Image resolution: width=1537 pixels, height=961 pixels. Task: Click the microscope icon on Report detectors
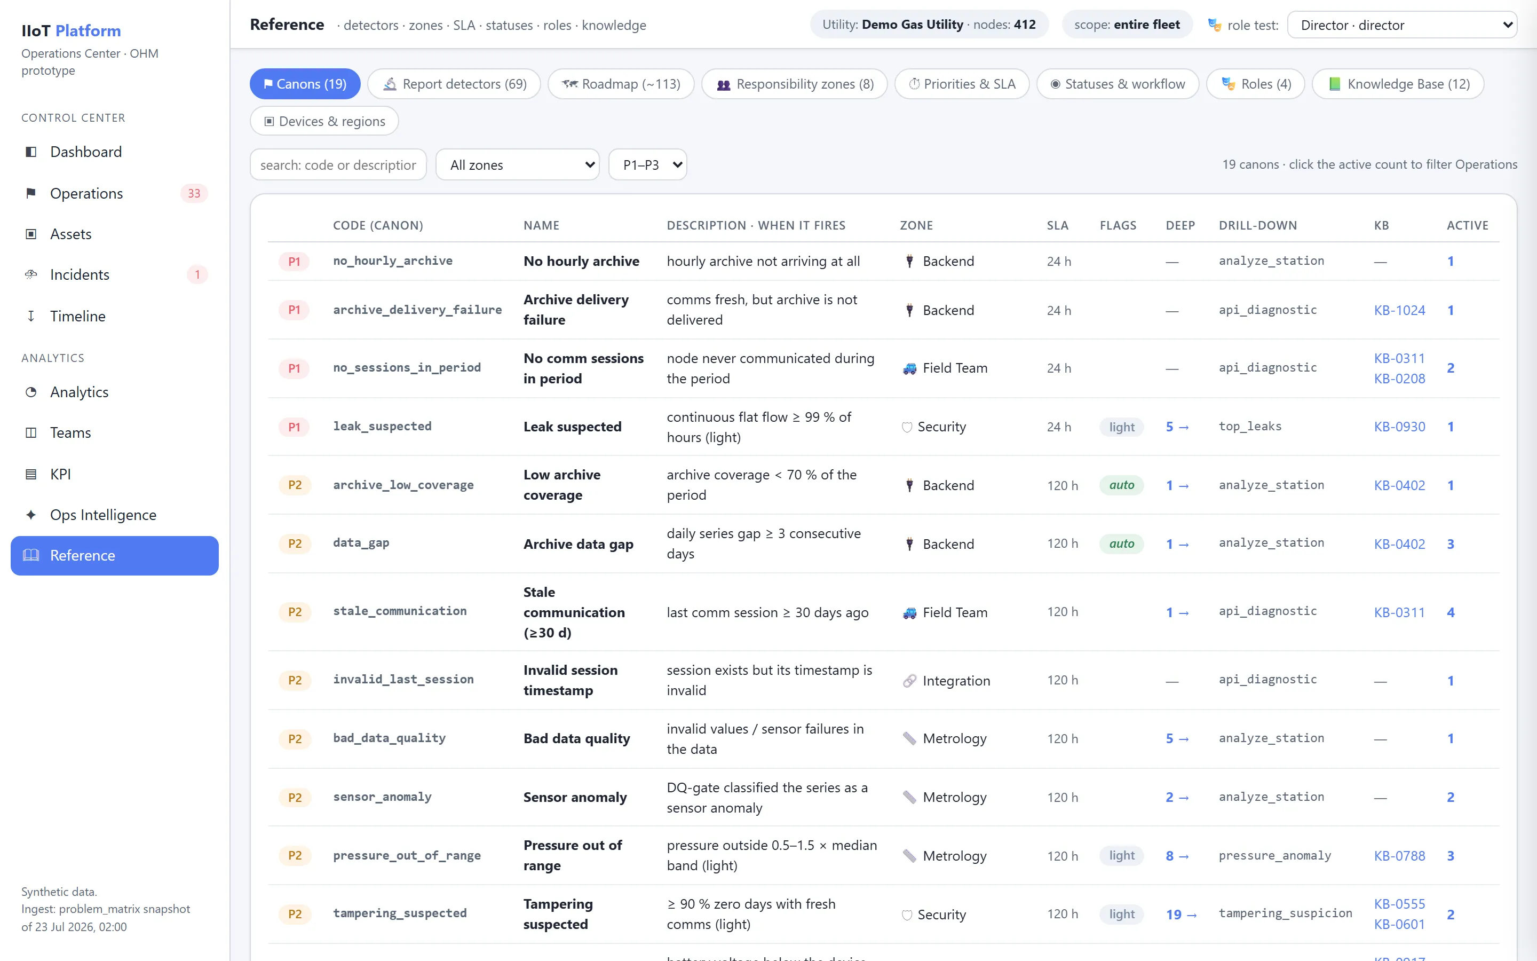(390, 84)
